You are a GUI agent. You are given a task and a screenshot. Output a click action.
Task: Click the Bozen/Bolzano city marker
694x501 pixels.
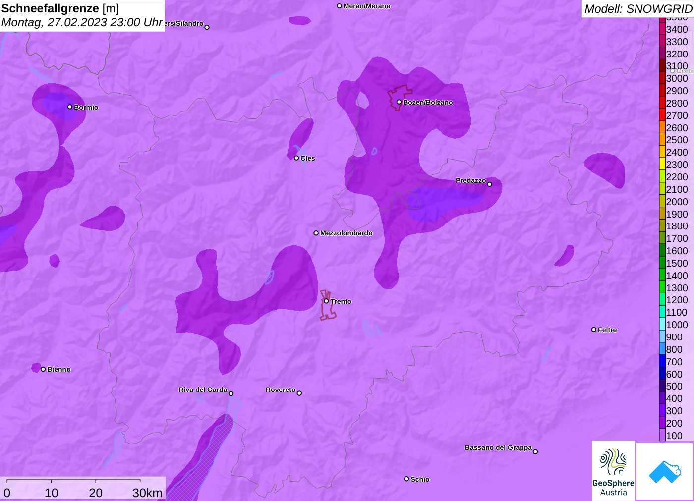[x=399, y=102]
